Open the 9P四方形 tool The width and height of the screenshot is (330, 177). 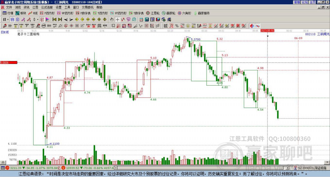[x=65, y=13]
